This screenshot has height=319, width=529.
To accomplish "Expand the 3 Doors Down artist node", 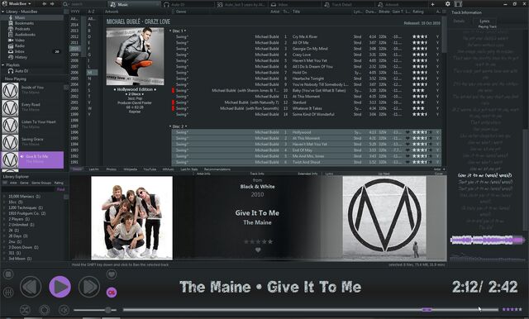I will click(x=4, y=247).
